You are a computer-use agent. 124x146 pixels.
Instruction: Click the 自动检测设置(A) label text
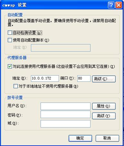click(x=27, y=33)
